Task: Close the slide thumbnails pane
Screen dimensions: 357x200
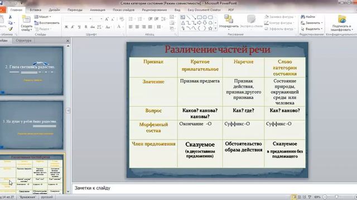Action: point(67,41)
